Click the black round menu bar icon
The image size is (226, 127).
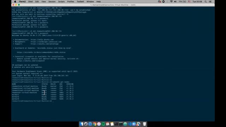click(x=163, y=1)
